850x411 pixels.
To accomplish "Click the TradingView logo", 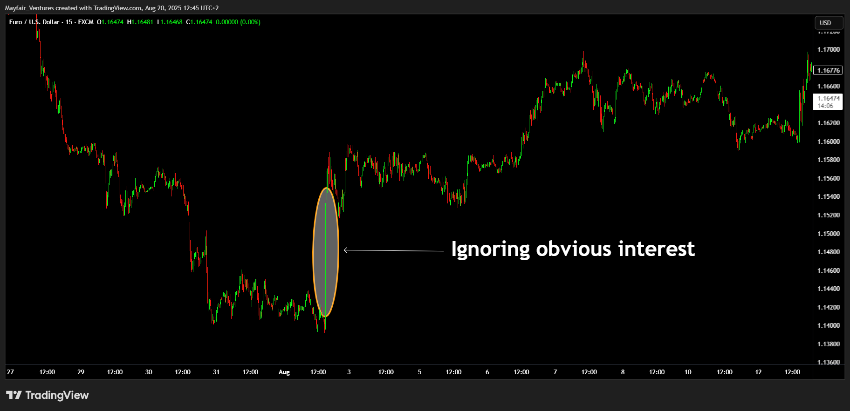I will pyautogui.click(x=47, y=395).
